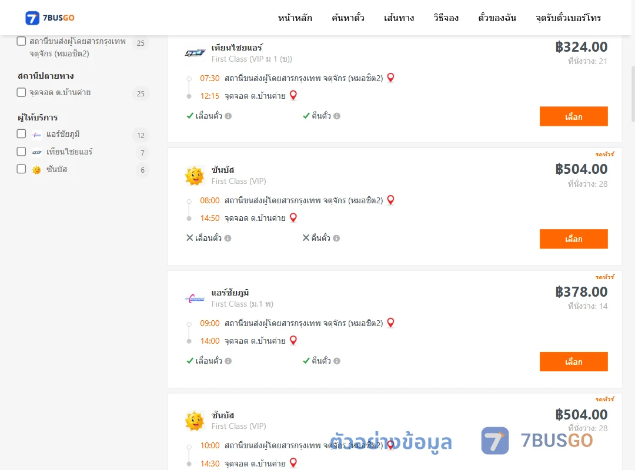Tick the หมอชิต2 origin station checkbox
The height and width of the screenshot is (470, 635).
coord(22,41)
